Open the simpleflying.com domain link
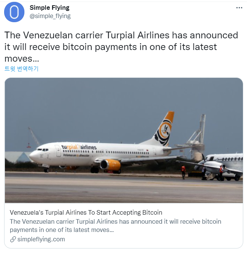 [x=41, y=239]
